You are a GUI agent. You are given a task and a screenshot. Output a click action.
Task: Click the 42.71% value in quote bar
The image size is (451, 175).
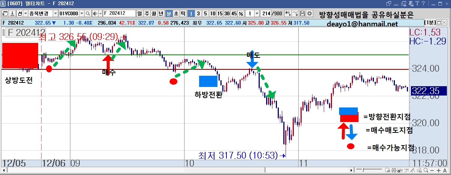[x=127, y=23]
